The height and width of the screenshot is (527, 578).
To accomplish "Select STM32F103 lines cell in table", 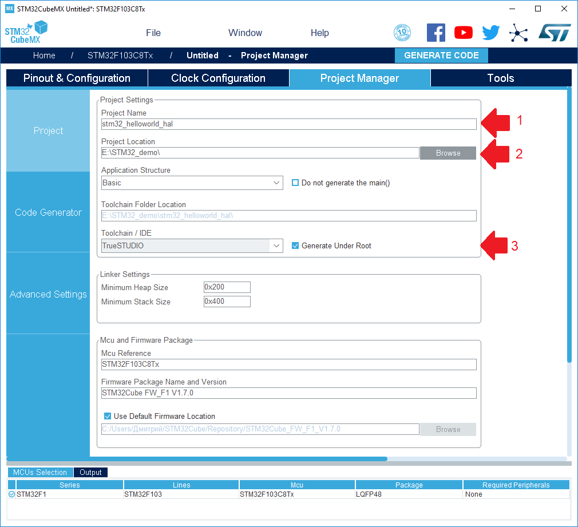I will click(x=181, y=494).
